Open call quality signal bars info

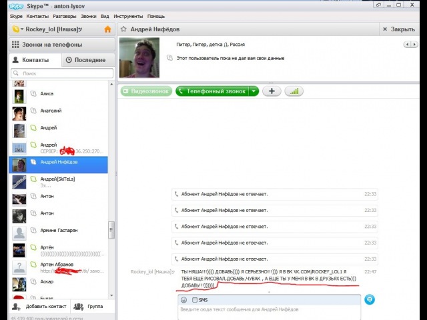tap(294, 91)
